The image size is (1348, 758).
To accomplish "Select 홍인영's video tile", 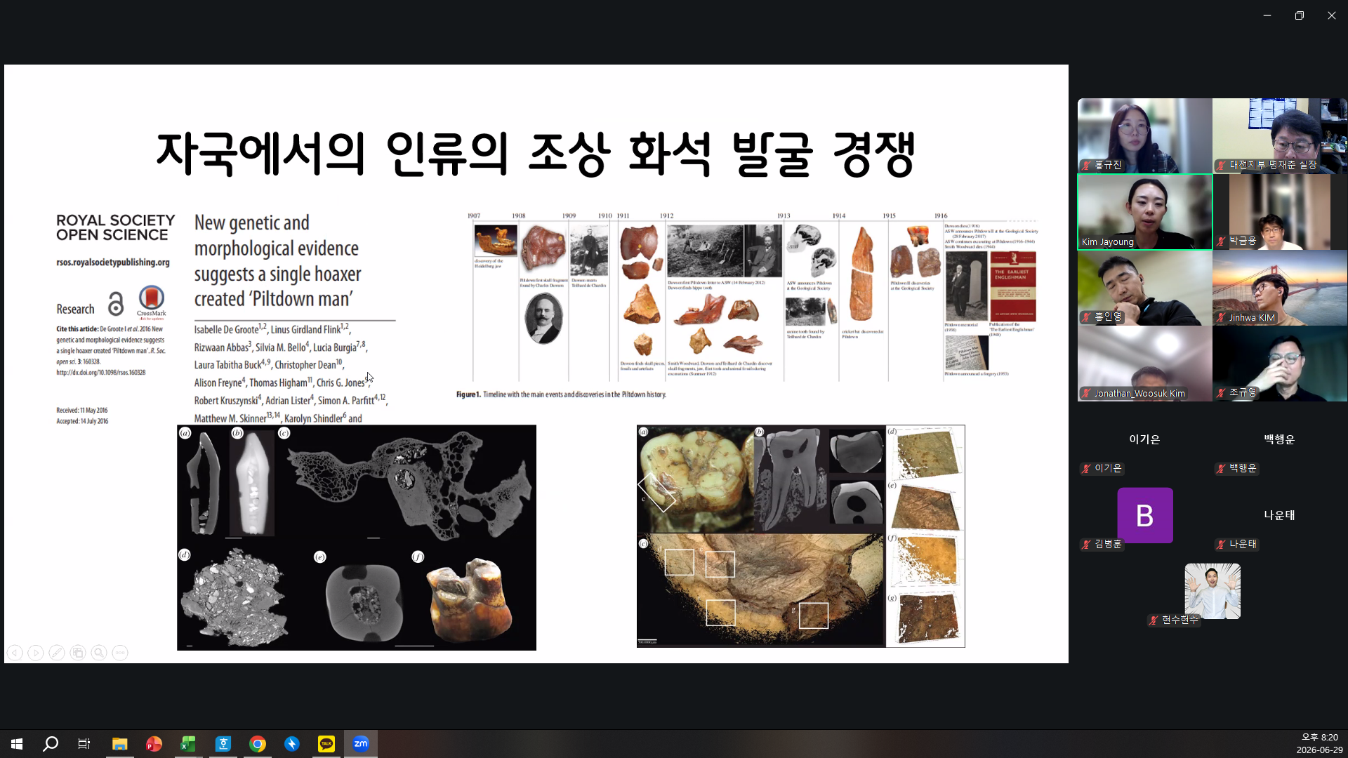I will [1145, 288].
